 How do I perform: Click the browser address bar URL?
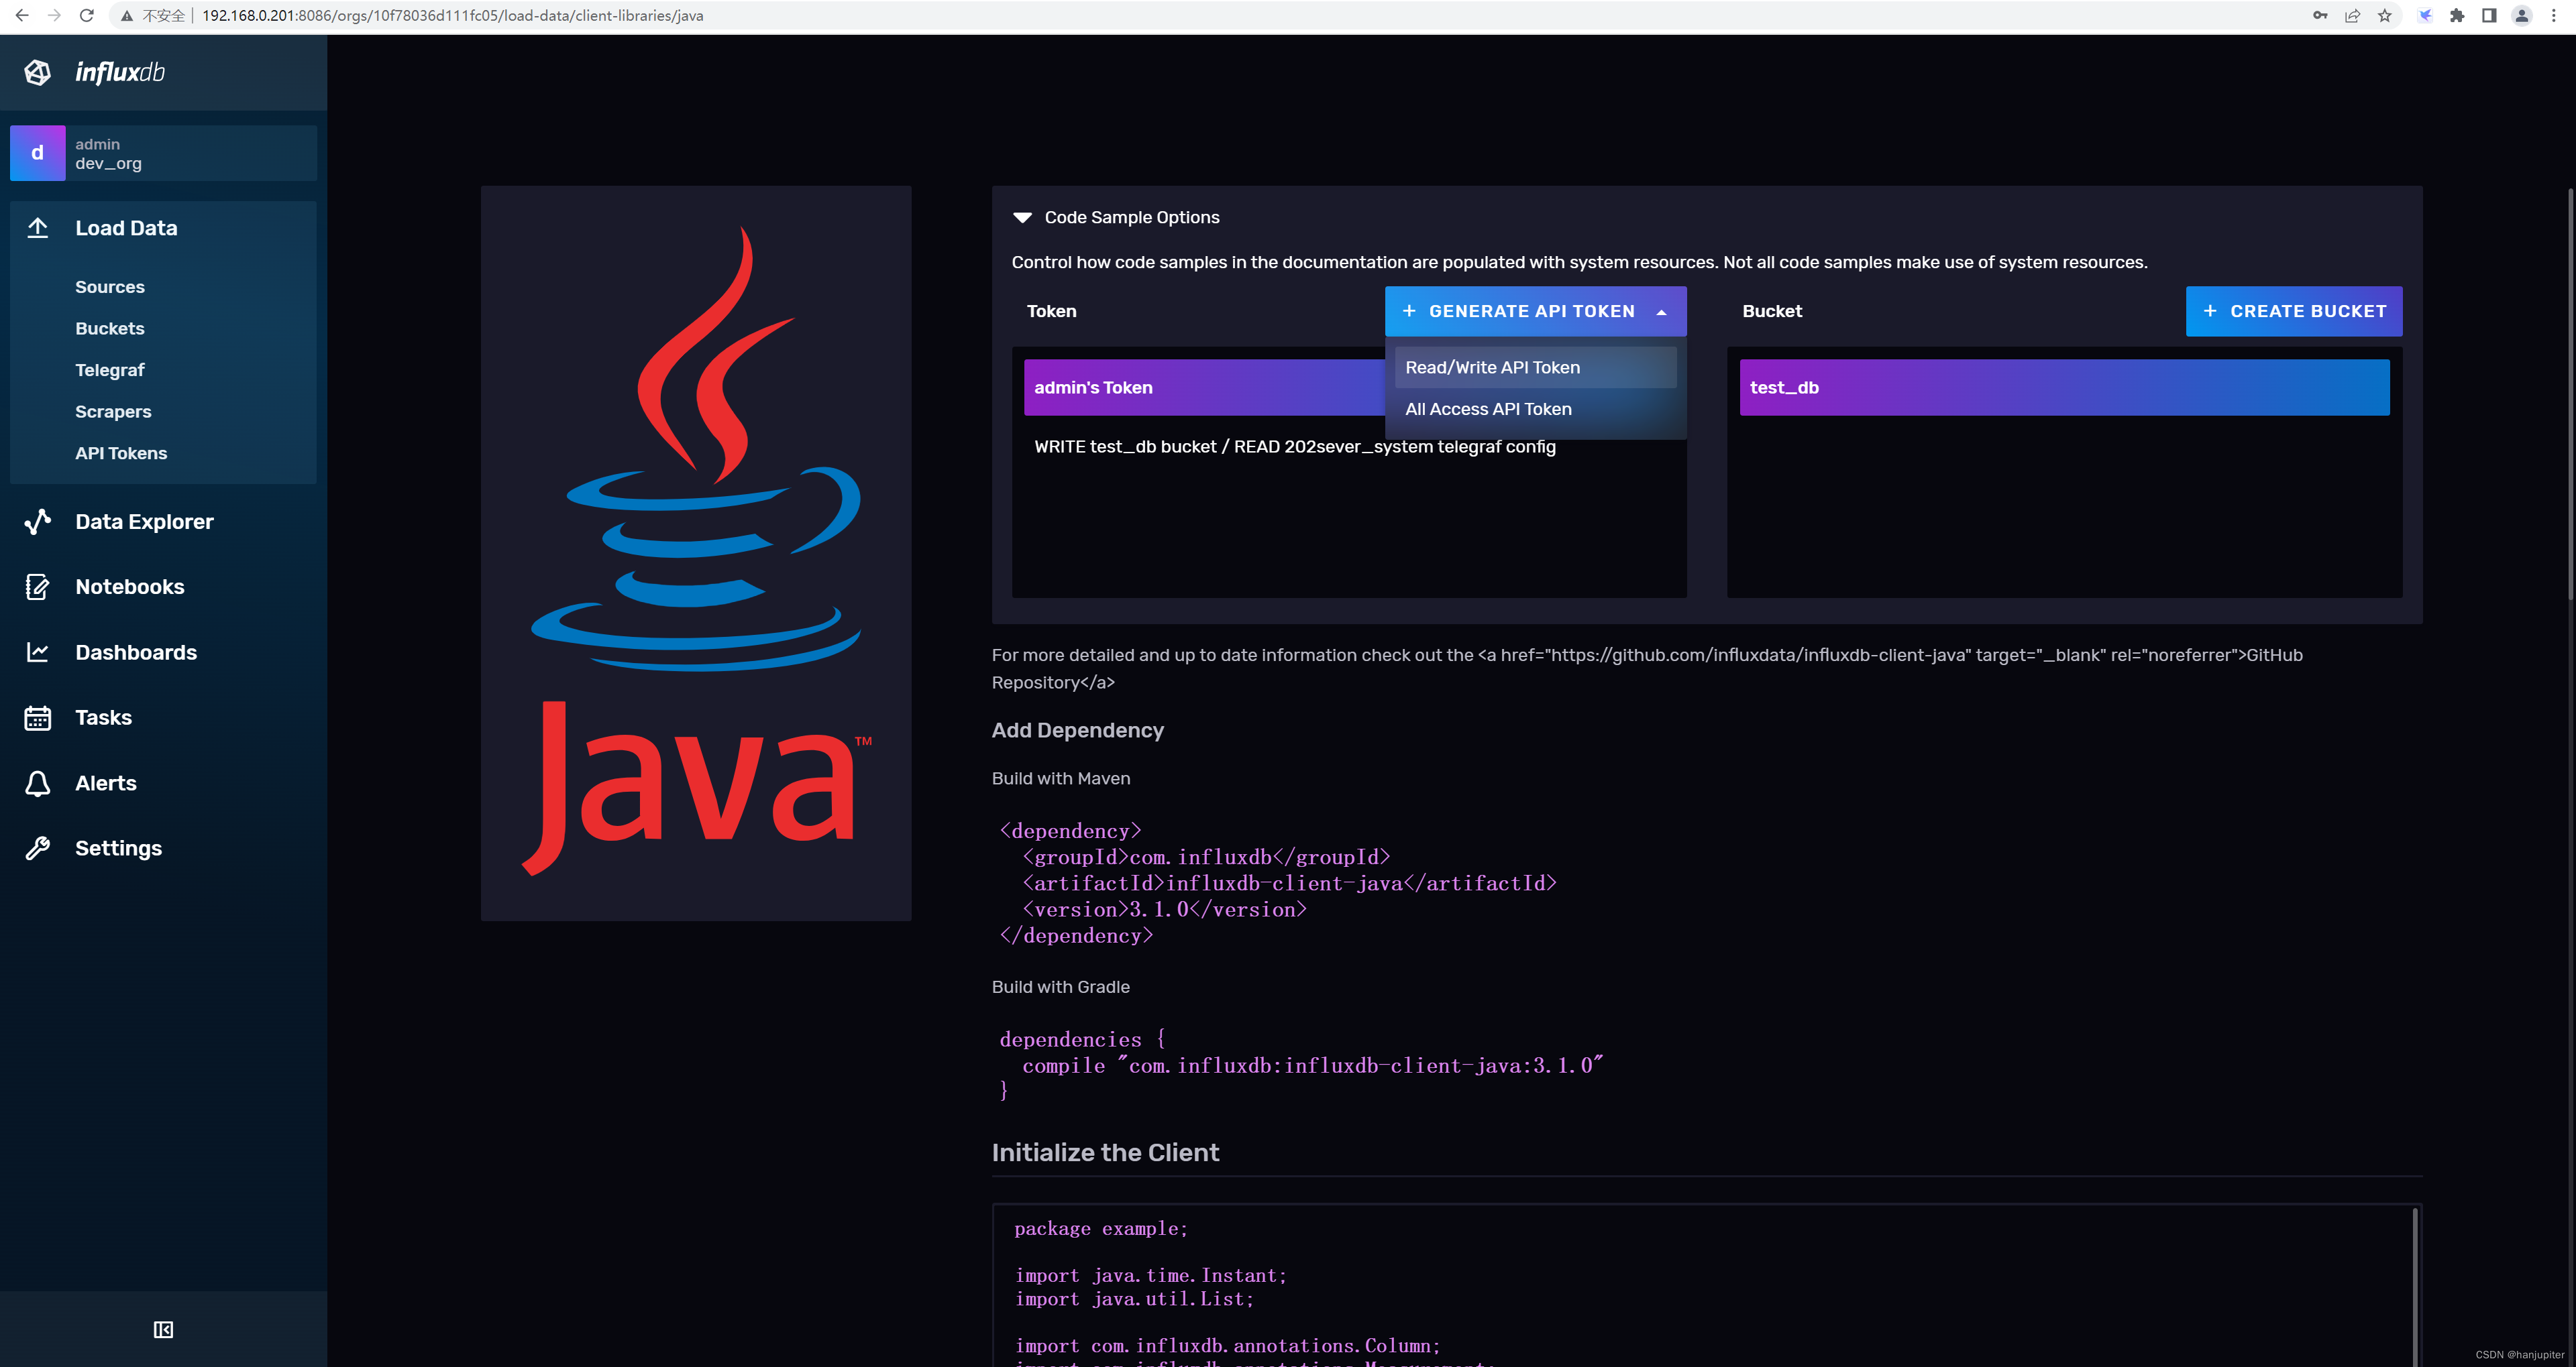(453, 16)
